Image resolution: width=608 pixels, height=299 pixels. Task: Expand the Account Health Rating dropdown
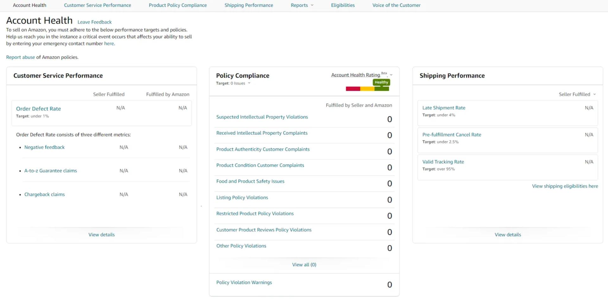361,75
